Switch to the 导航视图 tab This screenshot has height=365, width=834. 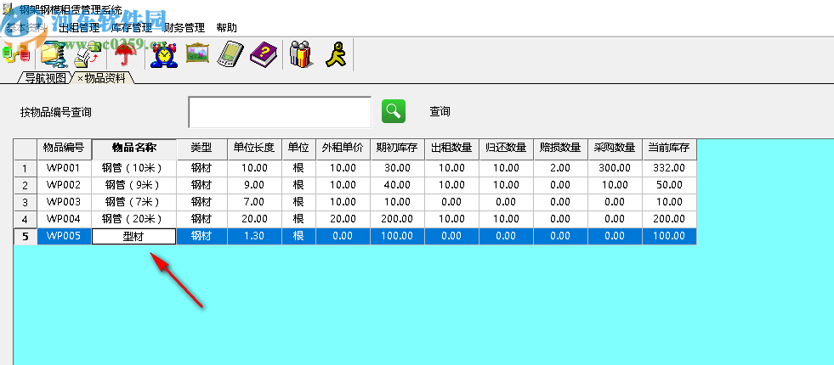pyautogui.click(x=46, y=78)
